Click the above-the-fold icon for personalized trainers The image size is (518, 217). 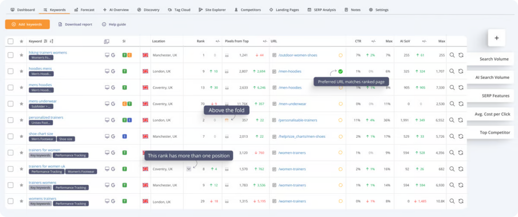pyautogui.click(x=227, y=120)
